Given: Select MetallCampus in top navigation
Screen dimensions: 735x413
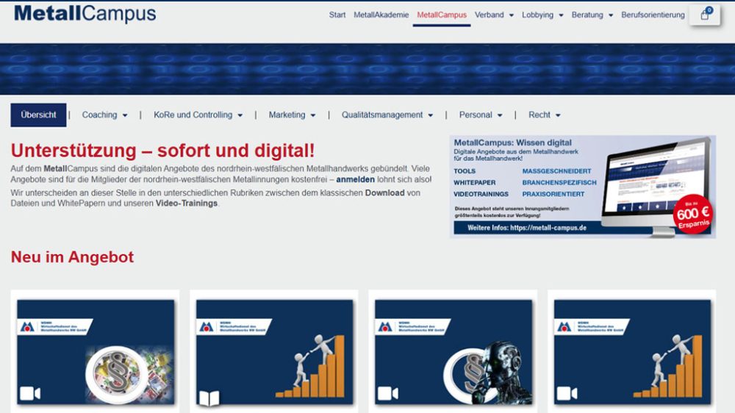Looking at the screenshot, I should 442,15.
